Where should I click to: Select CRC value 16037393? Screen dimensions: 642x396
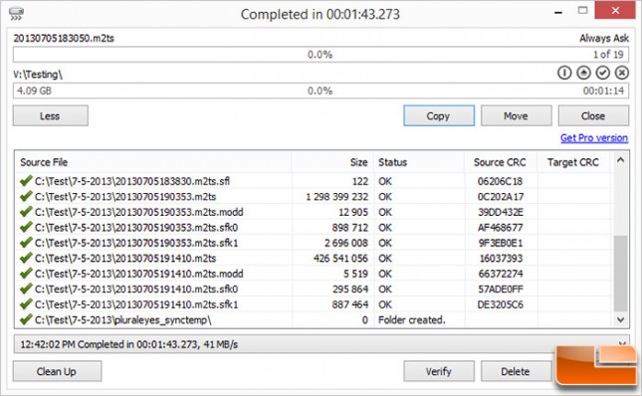(501, 258)
